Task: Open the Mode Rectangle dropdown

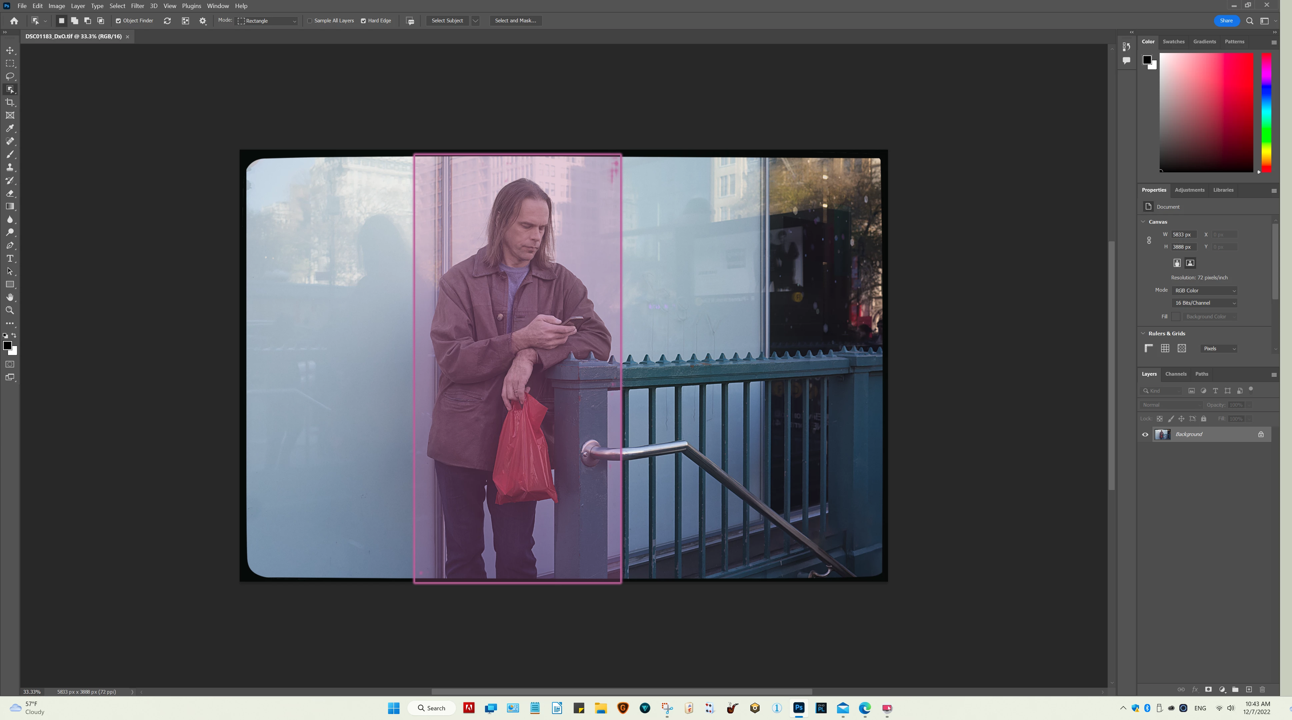Action: [x=267, y=21]
